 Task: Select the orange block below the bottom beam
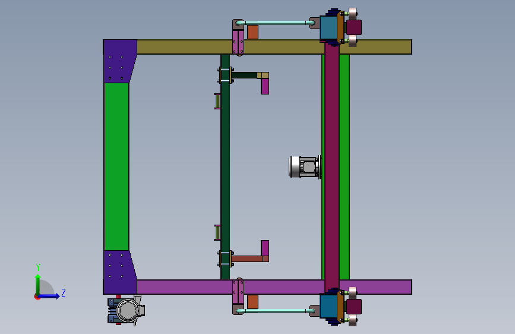tap(252, 302)
